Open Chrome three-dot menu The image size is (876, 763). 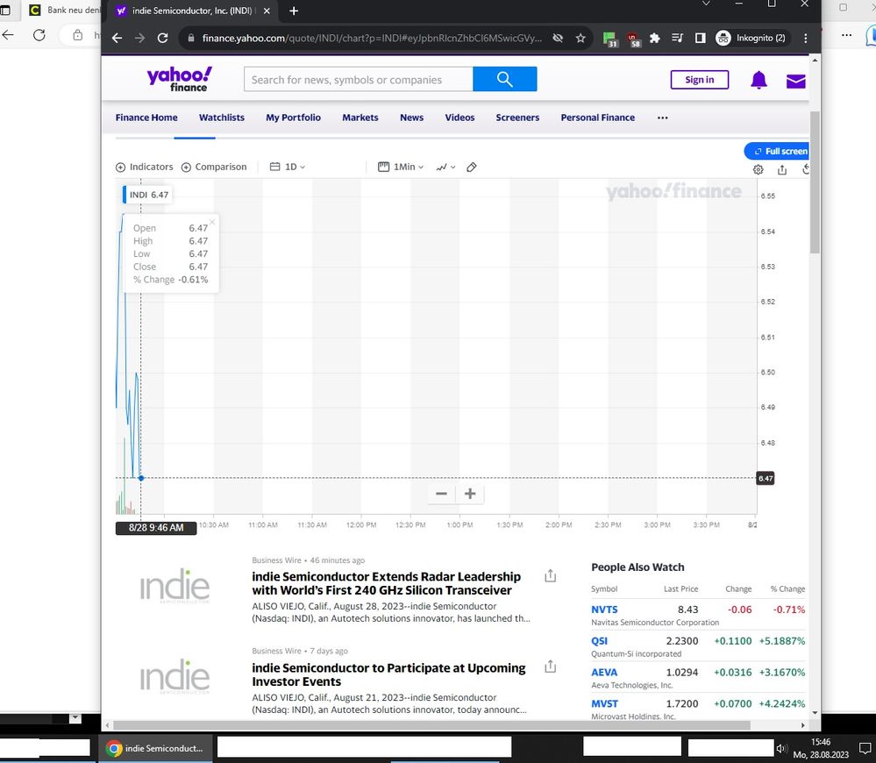[x=805, y=38]
